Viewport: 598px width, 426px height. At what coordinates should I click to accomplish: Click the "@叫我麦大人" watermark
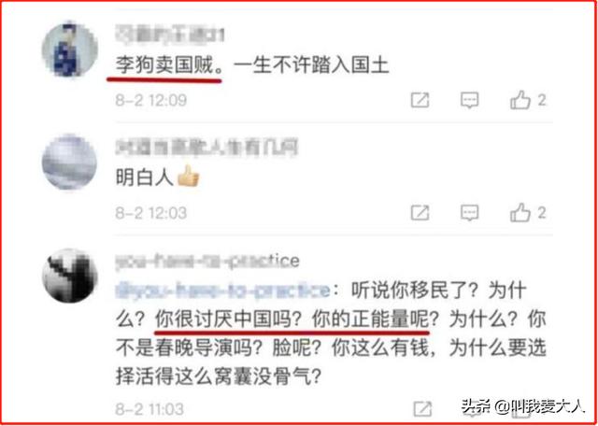coord(539,407)
